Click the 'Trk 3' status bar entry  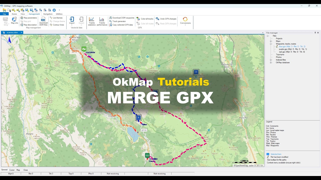pos(51,173)
